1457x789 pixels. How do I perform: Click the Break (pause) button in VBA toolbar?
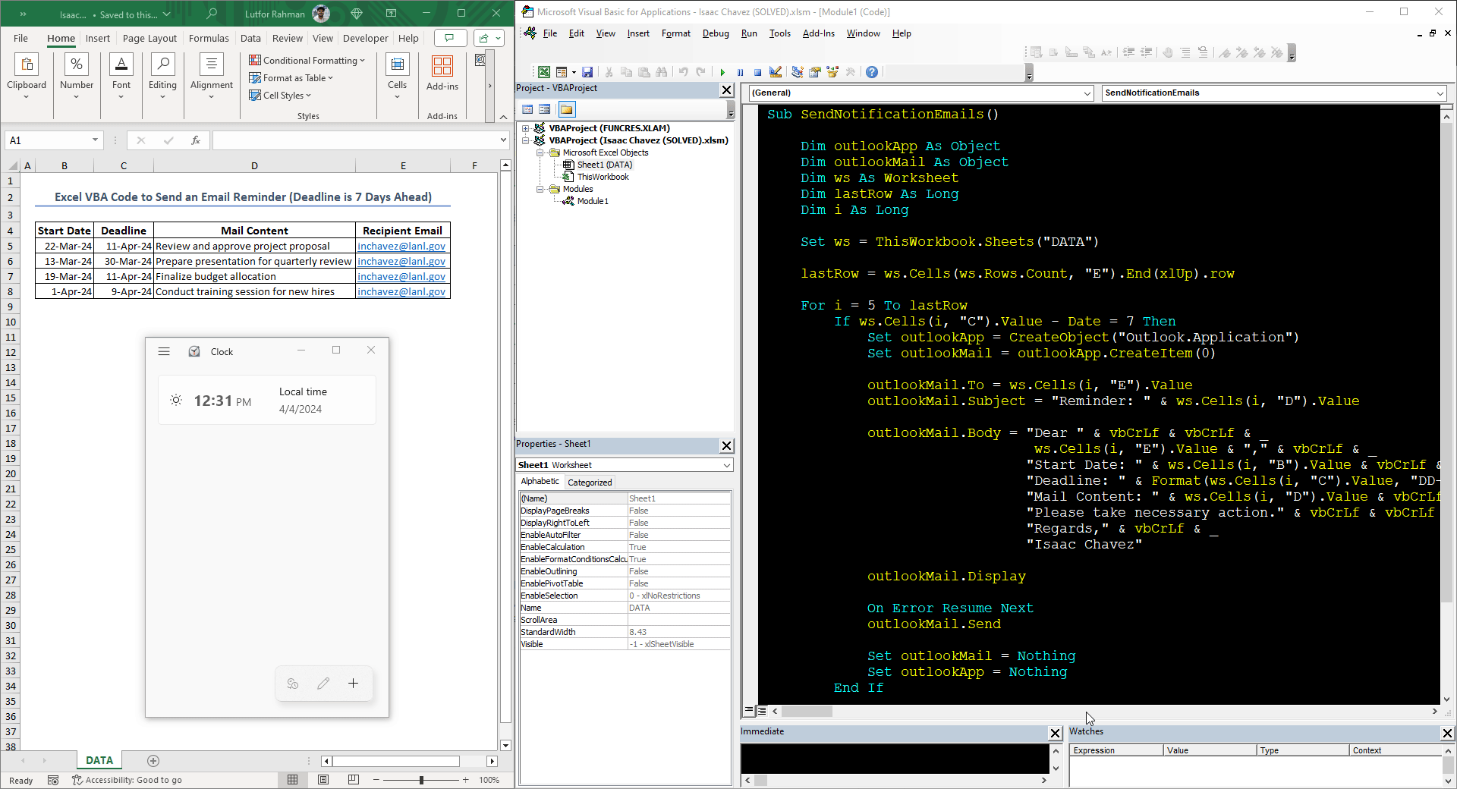point(740,72)
